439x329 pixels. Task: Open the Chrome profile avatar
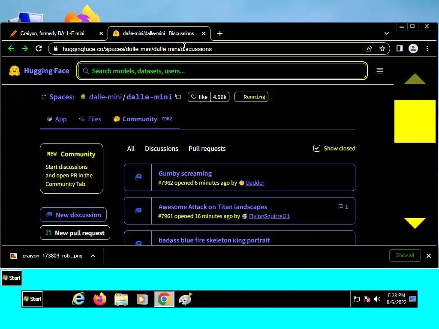[413, 49]
